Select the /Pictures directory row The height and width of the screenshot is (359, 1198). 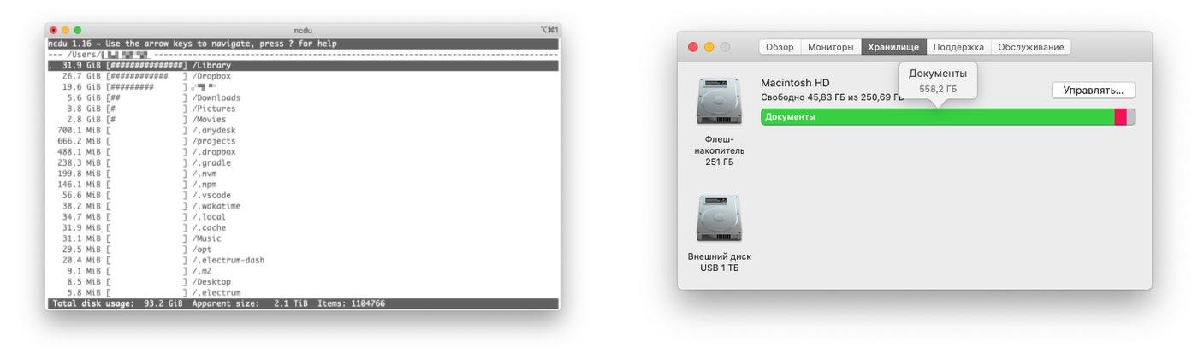tap(213, 109)
